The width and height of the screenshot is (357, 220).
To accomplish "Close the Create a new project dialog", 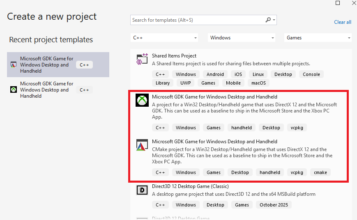I will click(354, 3).
